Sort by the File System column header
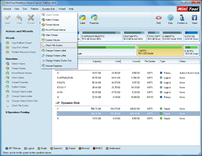The height and width of the screenshot is (156, 202). [x=150, y=61]
